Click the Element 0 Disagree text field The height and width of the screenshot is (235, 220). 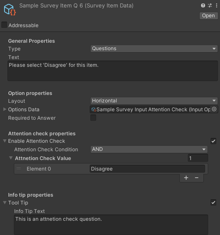click(147, 169)
